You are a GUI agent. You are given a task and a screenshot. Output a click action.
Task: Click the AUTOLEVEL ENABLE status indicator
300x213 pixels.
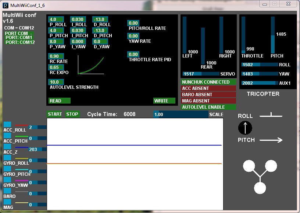[208, 107]
